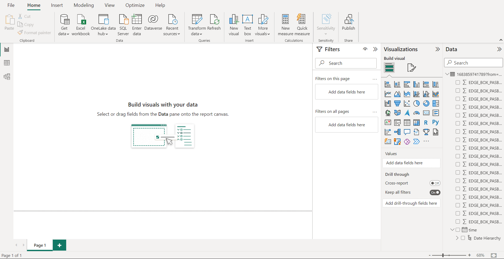The image size is (504, 259).
Task: Collapse the Filters pane with chevrons
Action: (375, 49)
